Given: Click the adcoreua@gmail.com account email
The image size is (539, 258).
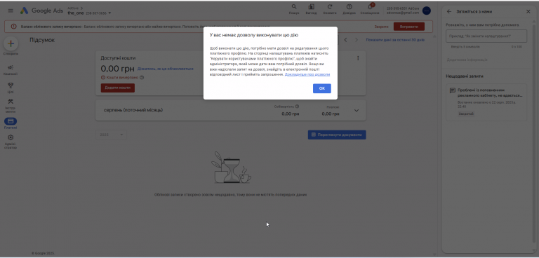Looking at the screenshot, I should point(403,13).
